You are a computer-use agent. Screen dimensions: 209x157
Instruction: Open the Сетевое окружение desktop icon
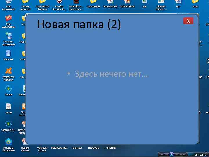[8, 39]
